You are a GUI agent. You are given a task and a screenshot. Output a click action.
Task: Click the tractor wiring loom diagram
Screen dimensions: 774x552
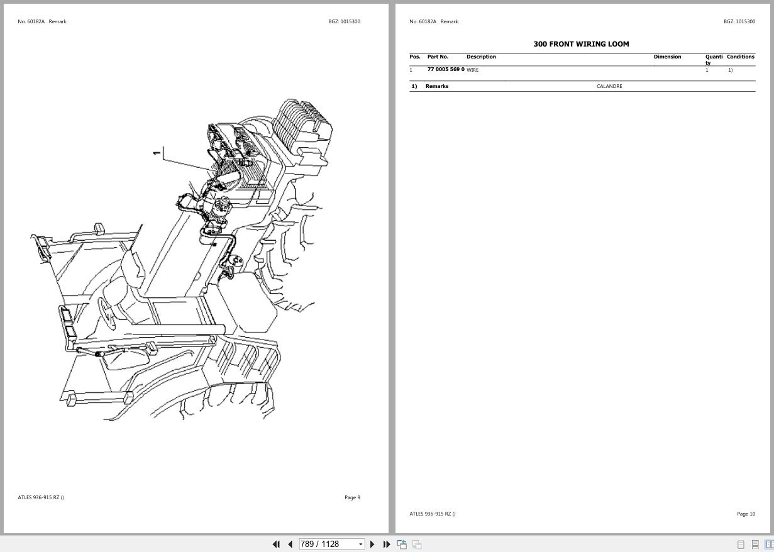coord(182,259)
